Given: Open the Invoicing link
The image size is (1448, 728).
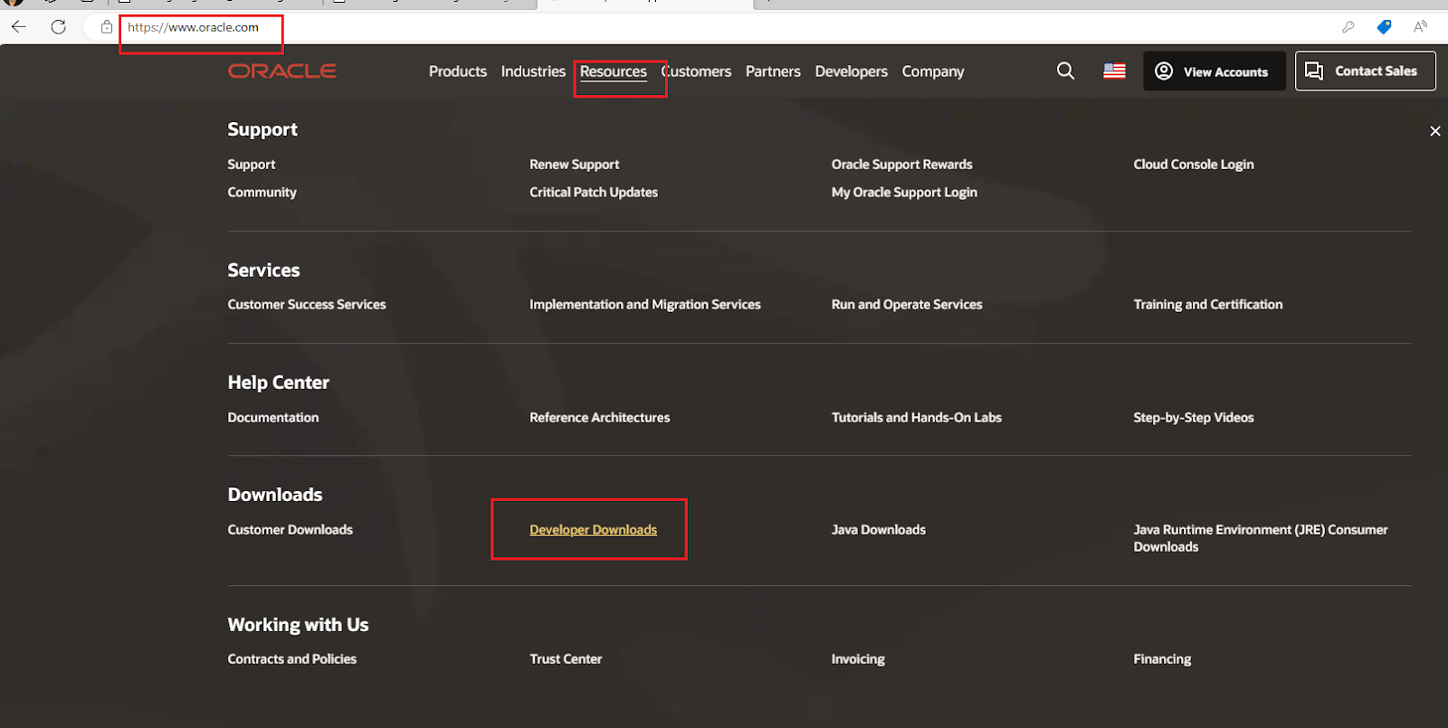Looking at the screenshot, I should click(x=858, y=659).
